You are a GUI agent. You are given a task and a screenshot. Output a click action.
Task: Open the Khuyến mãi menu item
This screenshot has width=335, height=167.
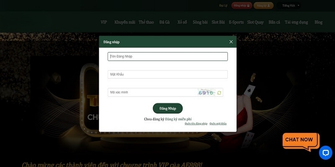coord(125,22)
